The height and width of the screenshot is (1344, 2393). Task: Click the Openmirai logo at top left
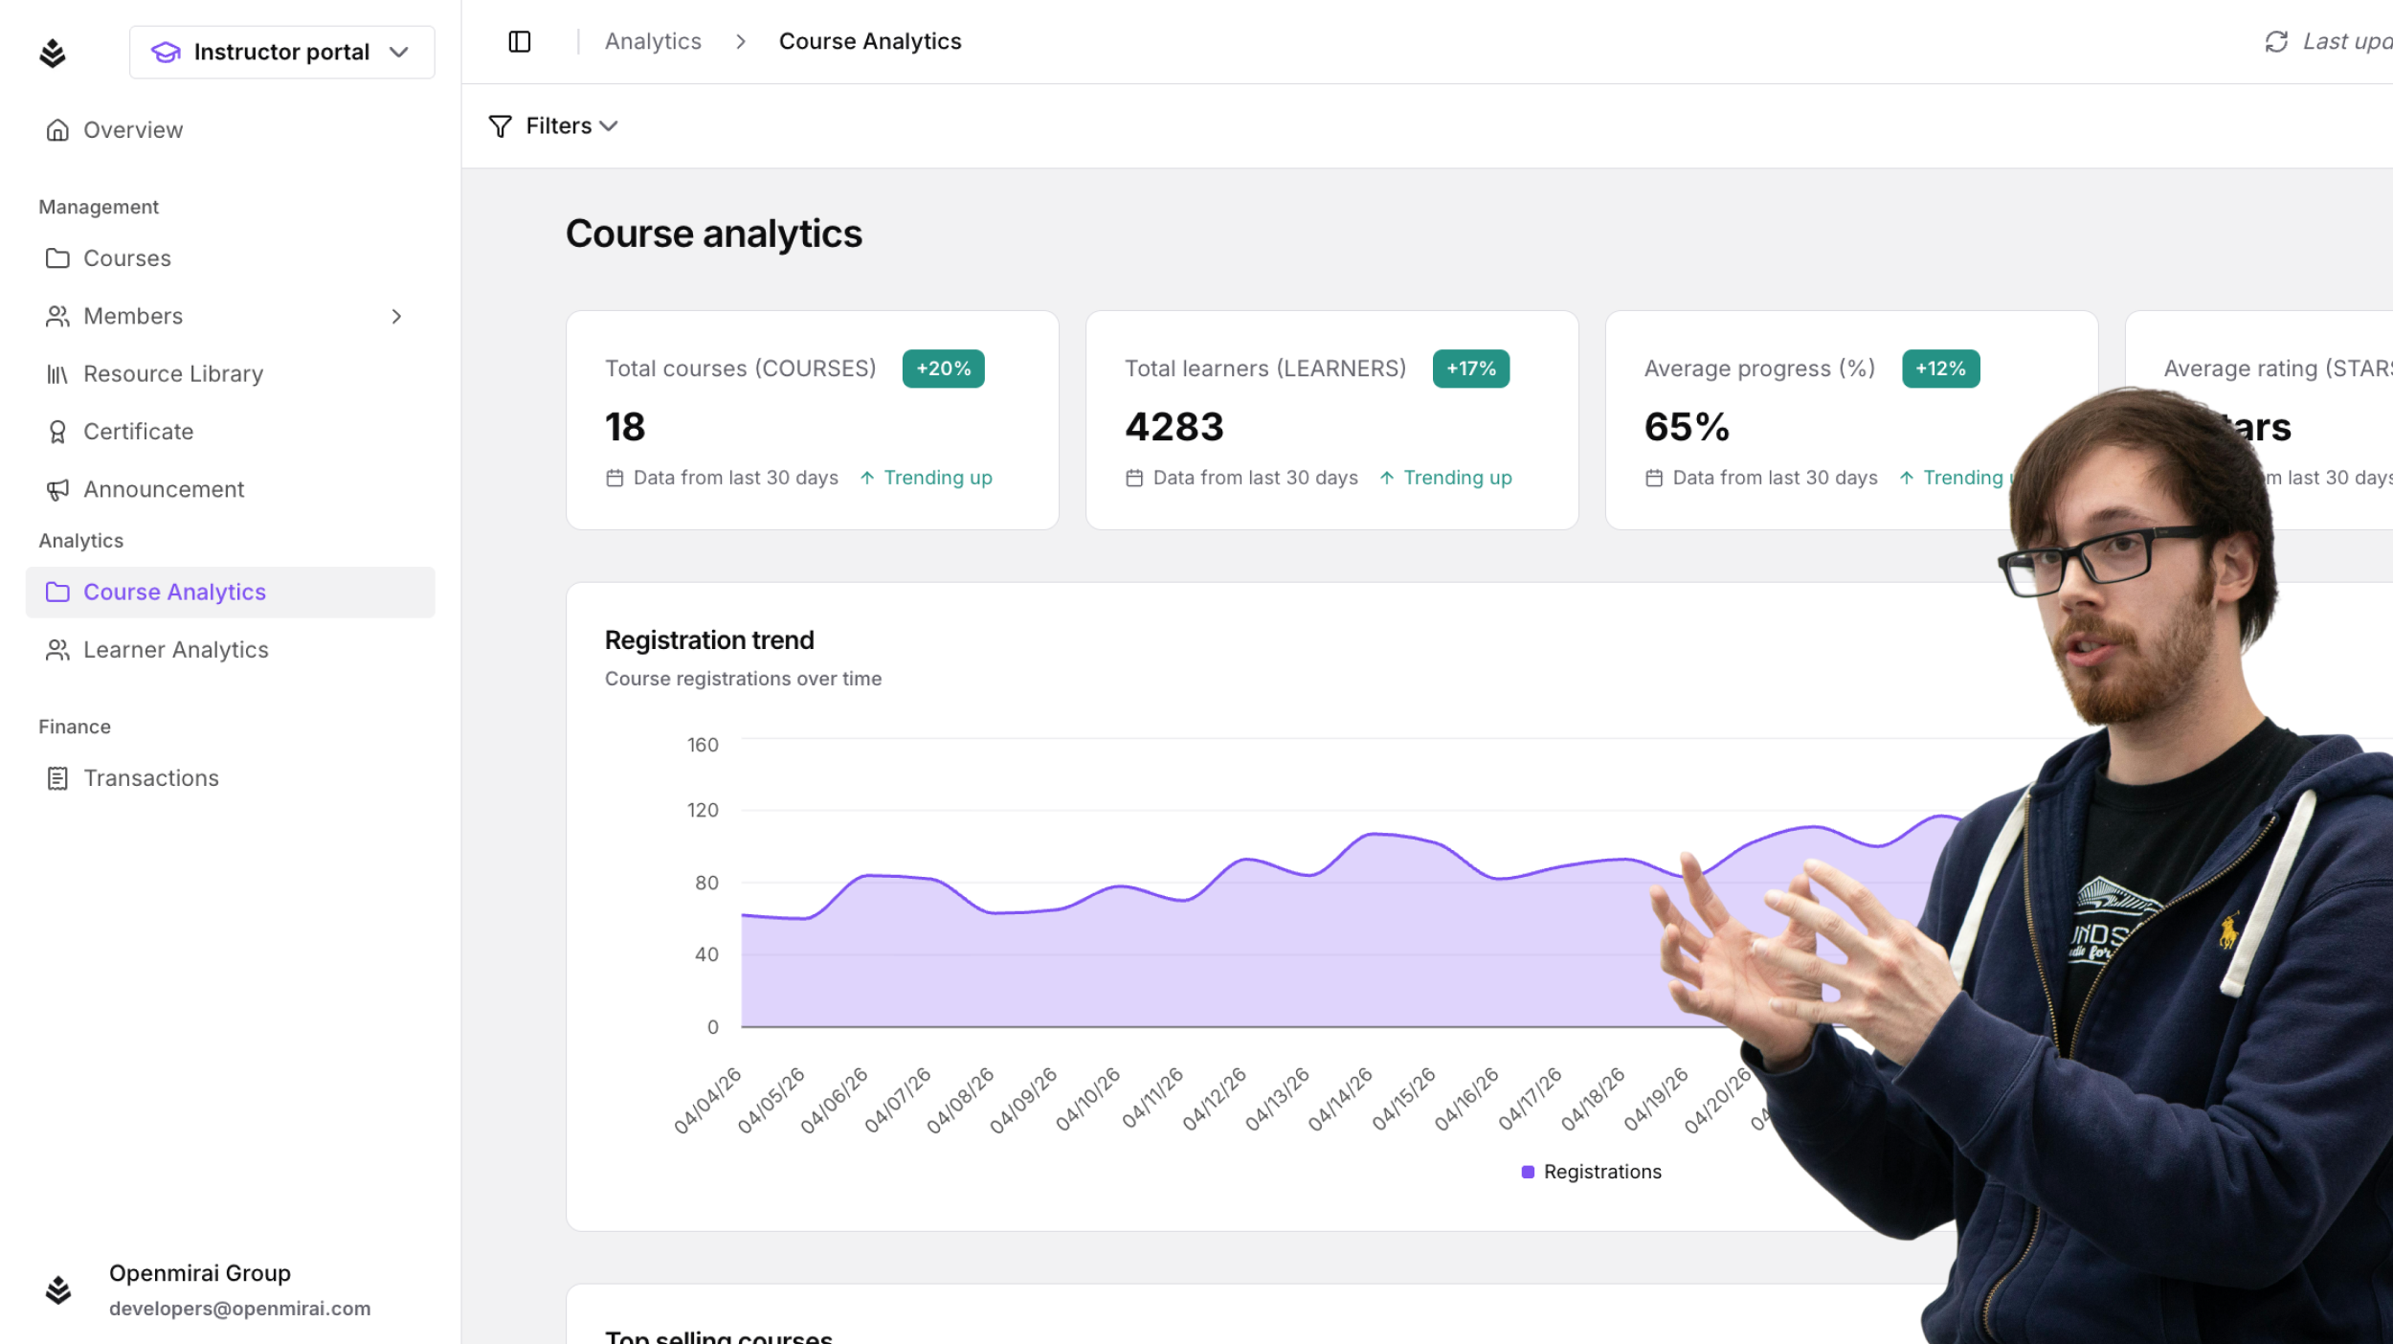point(53,53)
